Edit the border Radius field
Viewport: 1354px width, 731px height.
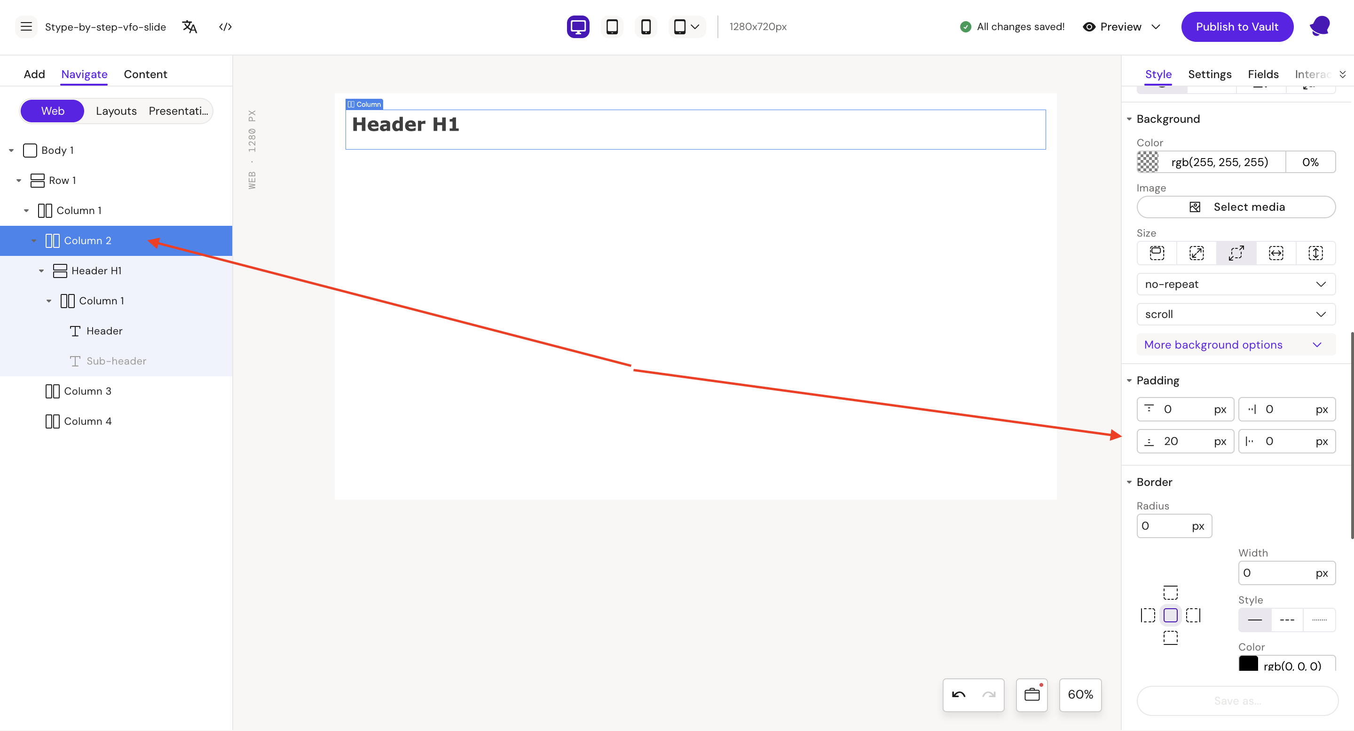(1174, 526)
